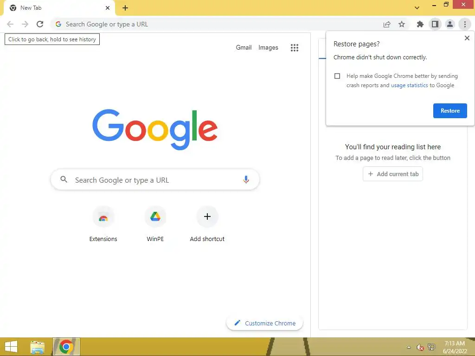Close the Restore pages popup
Image resolution: width=475 pixels, height=356 pixels.
coord(467,38)
